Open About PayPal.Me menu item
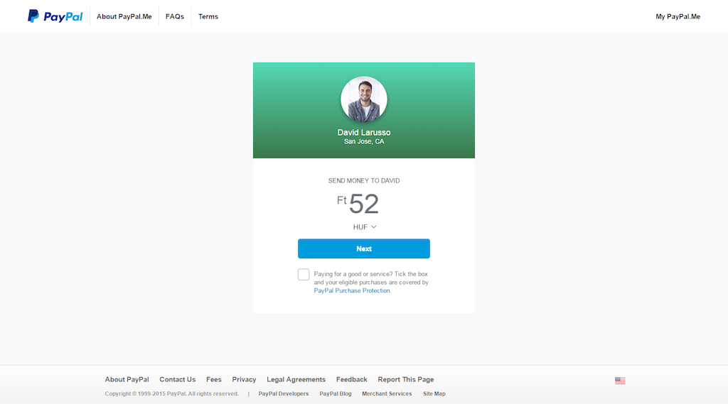Image resolution: width=728 pixels, height=404 pixels. point(124,16)
